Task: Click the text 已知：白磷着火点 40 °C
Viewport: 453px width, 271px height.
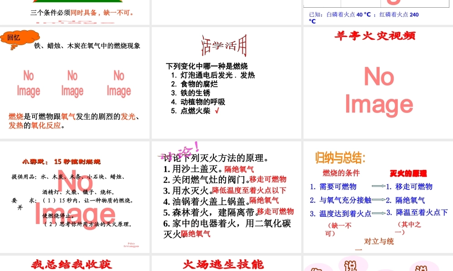Action: point(340,14)
